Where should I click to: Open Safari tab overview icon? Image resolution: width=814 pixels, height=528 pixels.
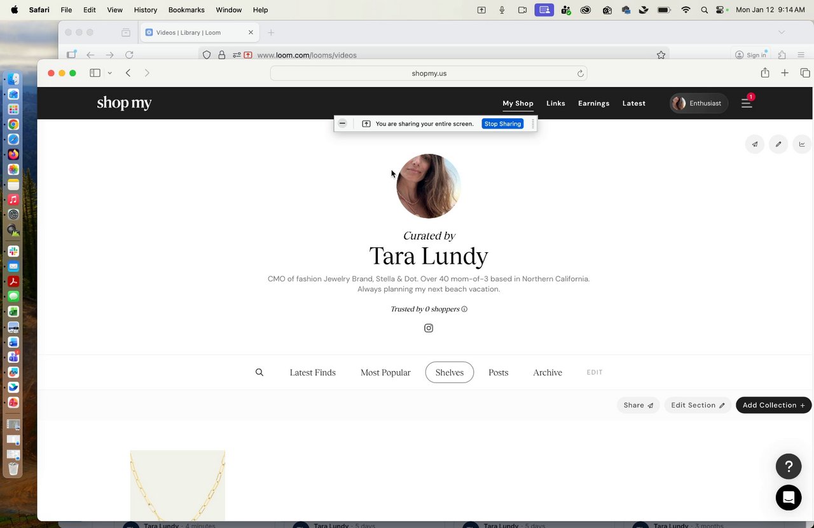point(805,73)
